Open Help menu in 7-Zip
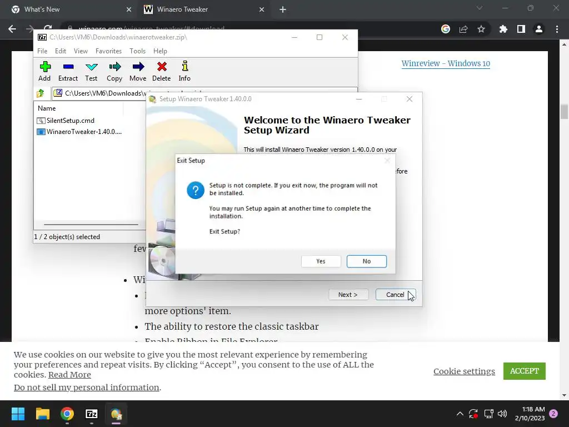569x427 pixels. [160, 51]
